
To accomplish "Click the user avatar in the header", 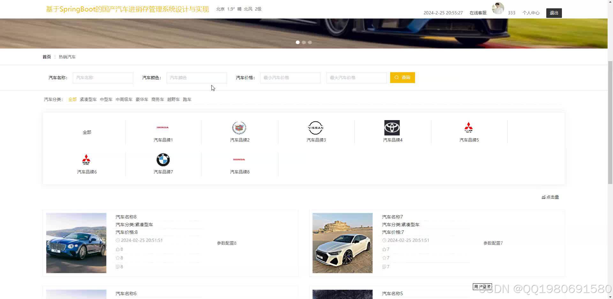I will (498, 8).
